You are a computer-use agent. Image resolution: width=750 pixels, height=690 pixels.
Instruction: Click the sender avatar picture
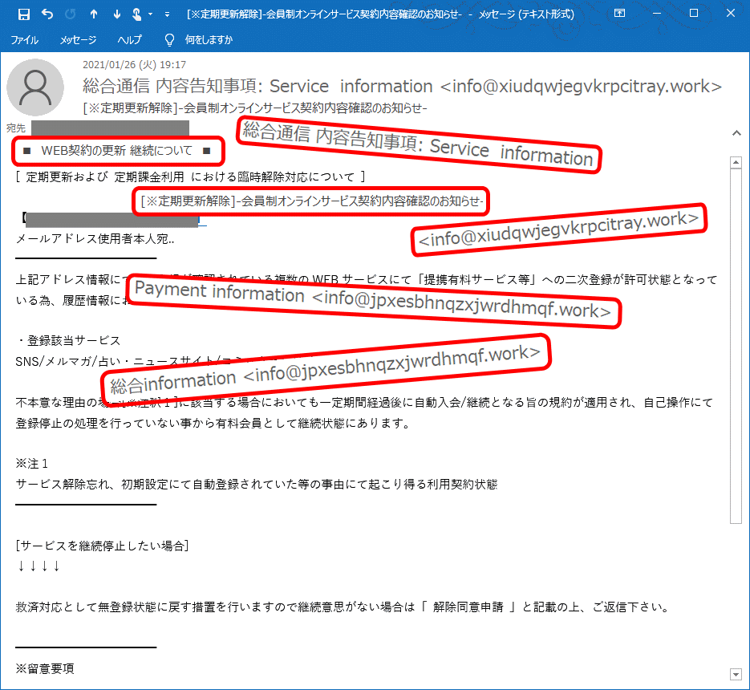[35, 87]
